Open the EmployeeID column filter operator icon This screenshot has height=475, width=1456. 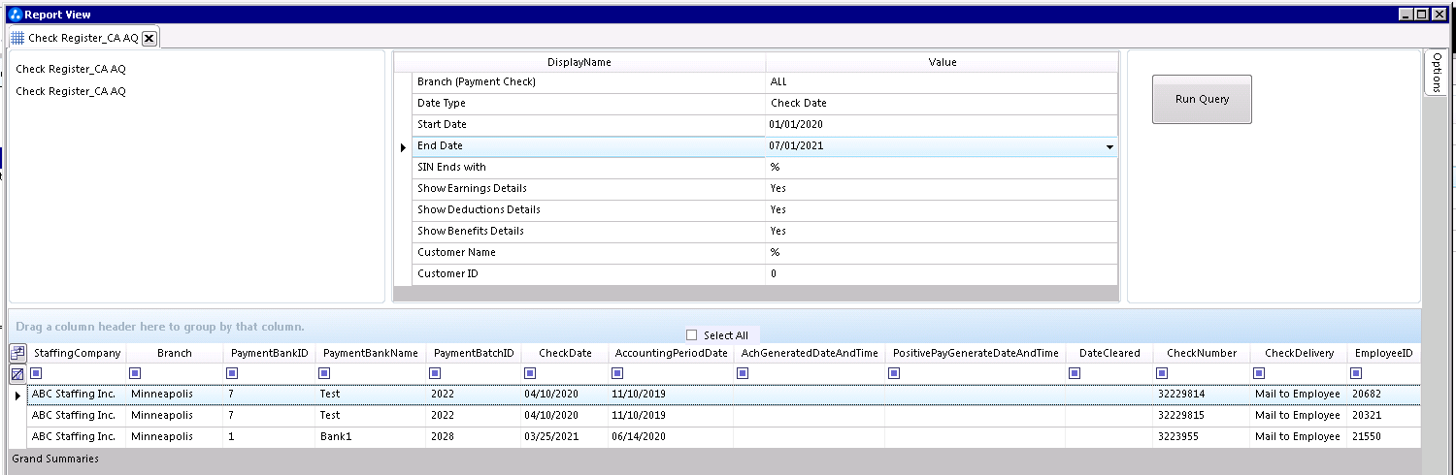coord(1356,373)
